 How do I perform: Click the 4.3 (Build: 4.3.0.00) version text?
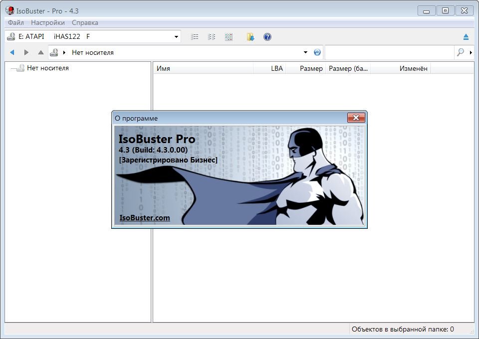point(153,150)
